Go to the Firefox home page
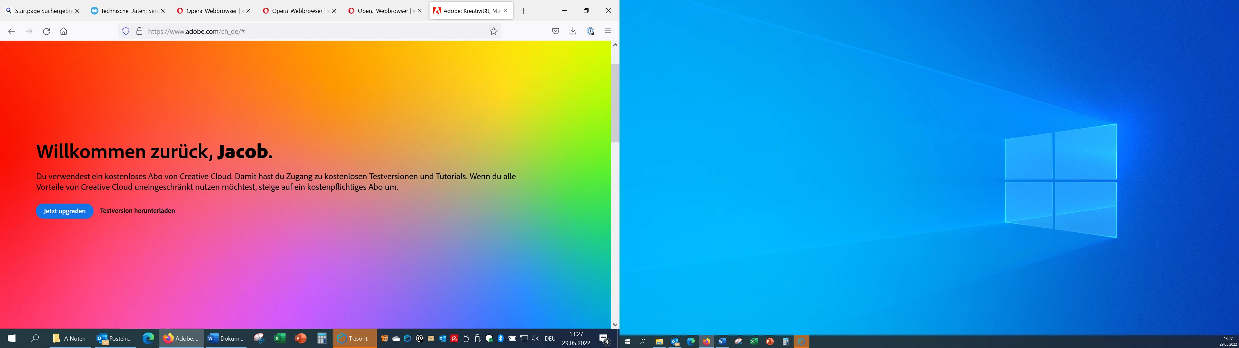This screenshot has height=348, width=1239. click(x=64, y=31)
